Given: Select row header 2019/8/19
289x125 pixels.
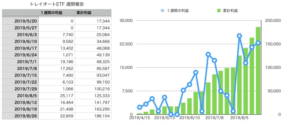Looking at the screenshot, I should tap(20, 109).
